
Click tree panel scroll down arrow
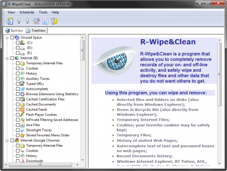click(x=83, y=160)
